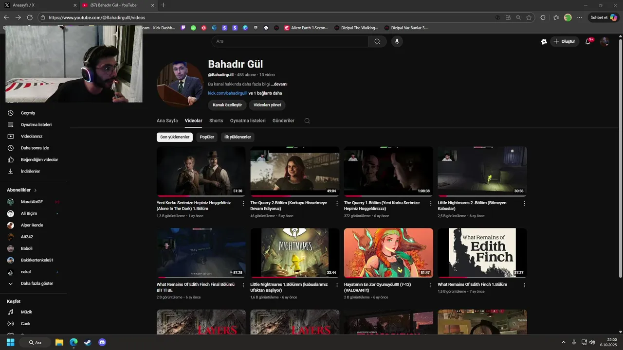Viewport: 623px width, 350px height.
Task: Reload the page with browser refresh button
Action: [30, 17]
